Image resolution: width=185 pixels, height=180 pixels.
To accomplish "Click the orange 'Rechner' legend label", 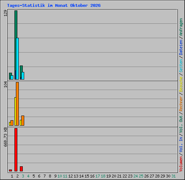I will pos(181,104).
